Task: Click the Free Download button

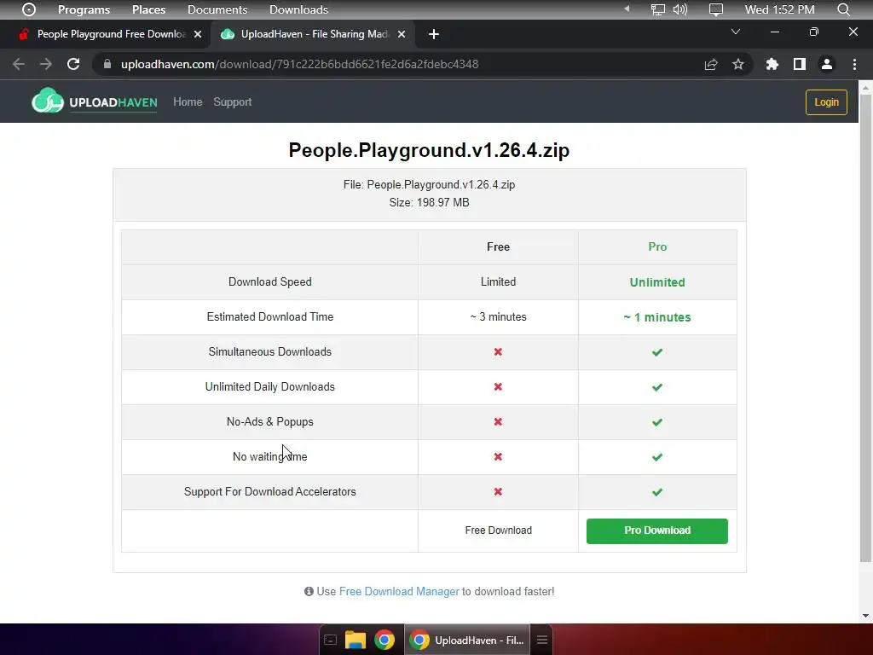Action: tap(498, 530)
